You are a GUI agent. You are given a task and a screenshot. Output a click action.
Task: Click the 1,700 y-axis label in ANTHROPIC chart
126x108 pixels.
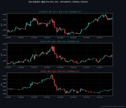[x=4, y=14]
